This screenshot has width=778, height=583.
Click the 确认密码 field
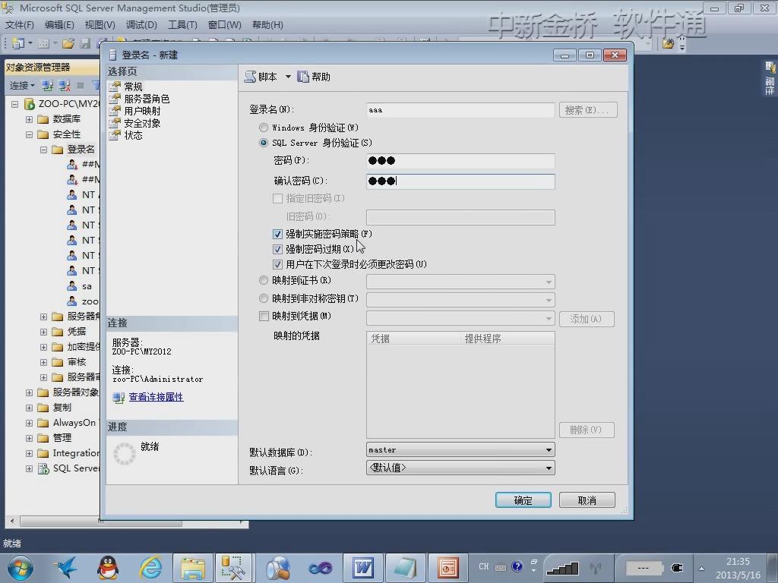pyautogui.click(x=460, y=181)
